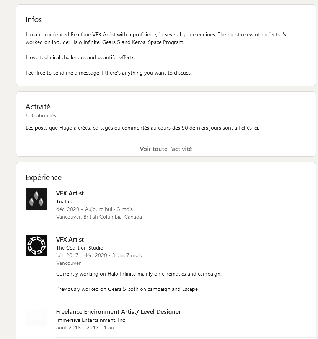
Task: Click the déc. 2020 – Aujourd'hui date range
Action: click(84, 209)
